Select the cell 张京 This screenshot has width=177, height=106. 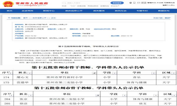click(24, 99)
